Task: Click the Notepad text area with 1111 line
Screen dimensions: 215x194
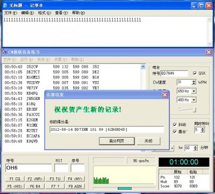Action: [105, 31]
